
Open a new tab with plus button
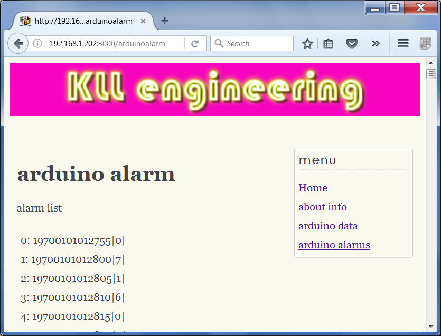(165, 21)
